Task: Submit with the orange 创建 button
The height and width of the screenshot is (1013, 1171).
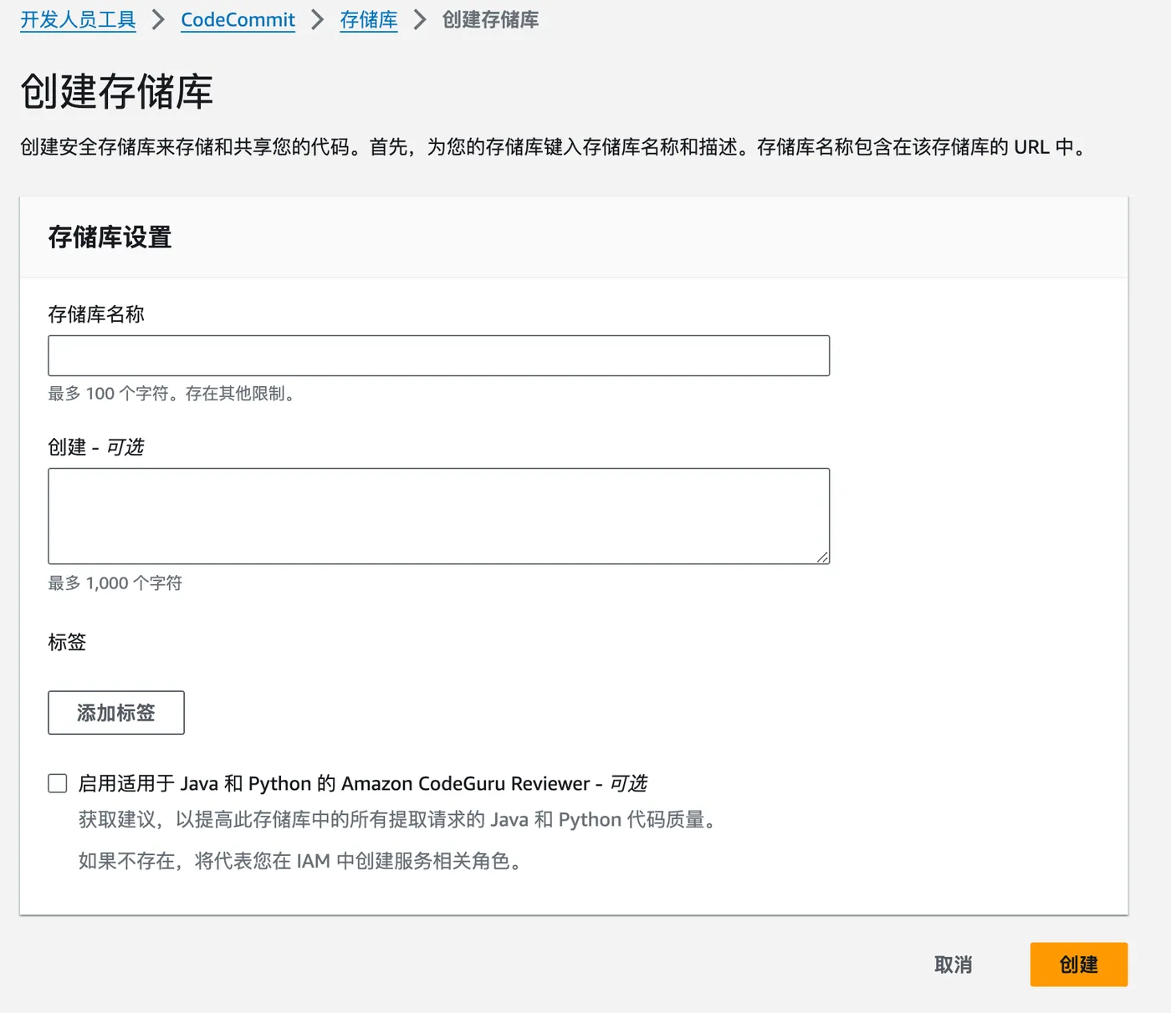Action: (1078, 965)
